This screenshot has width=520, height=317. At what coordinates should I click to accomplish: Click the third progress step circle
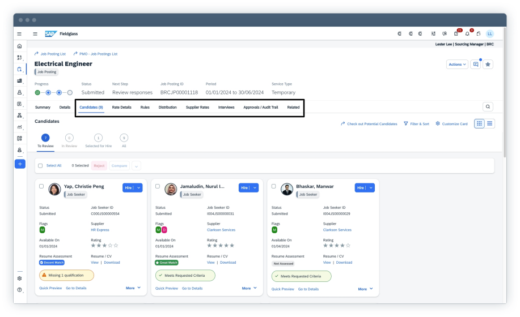click(59, 93)
